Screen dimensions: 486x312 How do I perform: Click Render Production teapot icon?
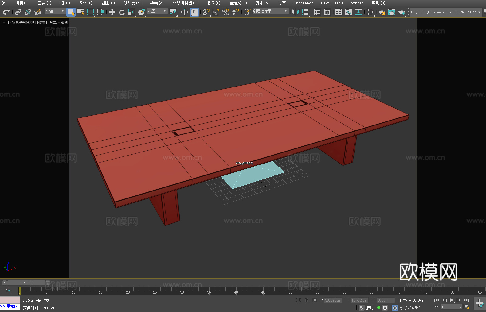click(x=402, y=12)
